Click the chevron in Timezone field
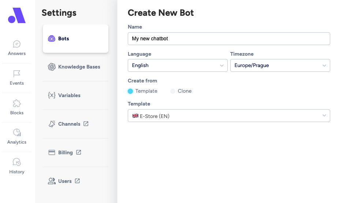Image resolution: width=354 pixels, height=203 pixels. point(324,66)
